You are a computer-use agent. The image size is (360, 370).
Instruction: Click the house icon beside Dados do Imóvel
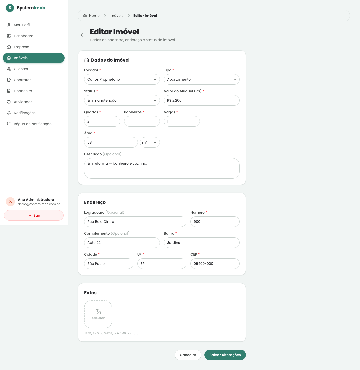pyautogui.click(x=87, y=60)
